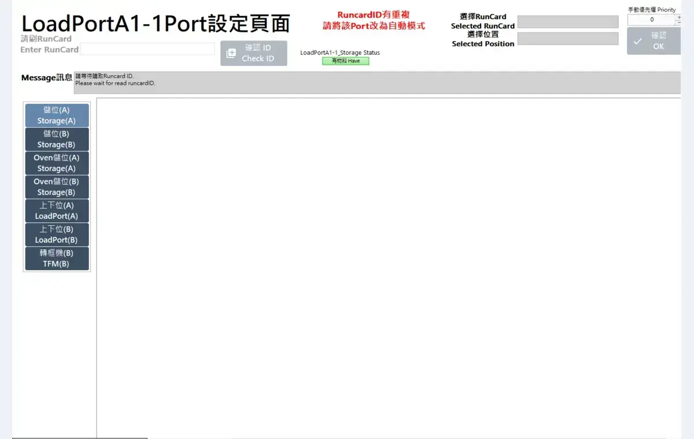Click the green 有物料 Have status indicator

345,61
